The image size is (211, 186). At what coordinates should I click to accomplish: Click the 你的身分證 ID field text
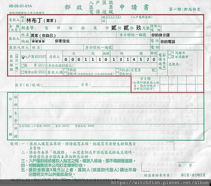(x=161, y=35)
